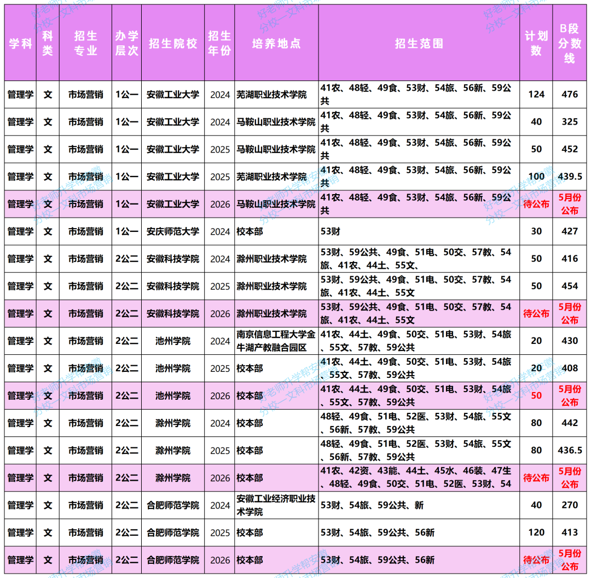Select the 计划数 column header

536,43
